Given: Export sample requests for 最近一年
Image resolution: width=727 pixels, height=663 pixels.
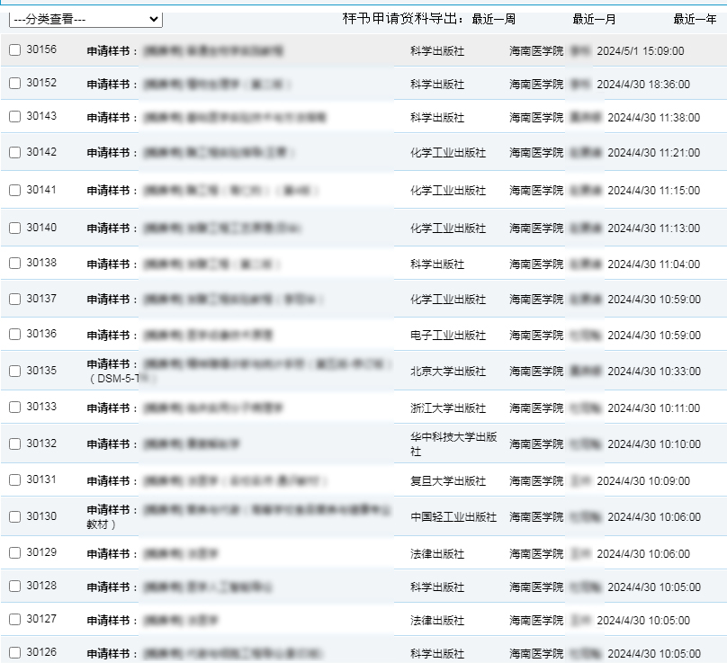Looking at the screenshot, I should pos(695,19).
